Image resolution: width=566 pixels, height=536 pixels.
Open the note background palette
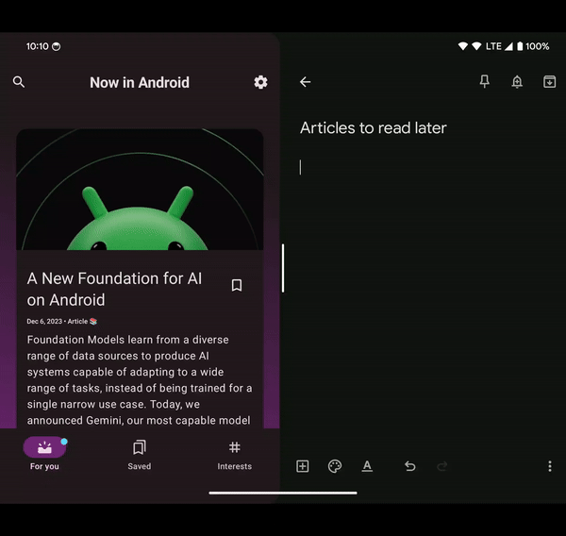[335, 466]
